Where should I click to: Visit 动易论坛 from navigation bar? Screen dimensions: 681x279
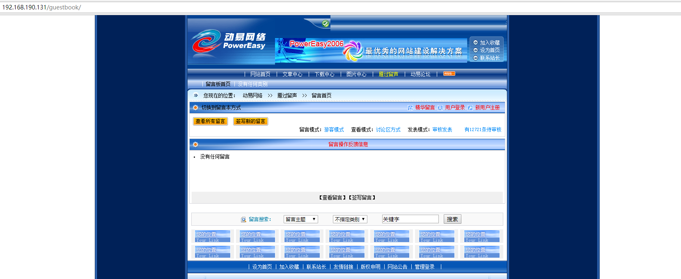pyautogui.click(x=420, y=74)
